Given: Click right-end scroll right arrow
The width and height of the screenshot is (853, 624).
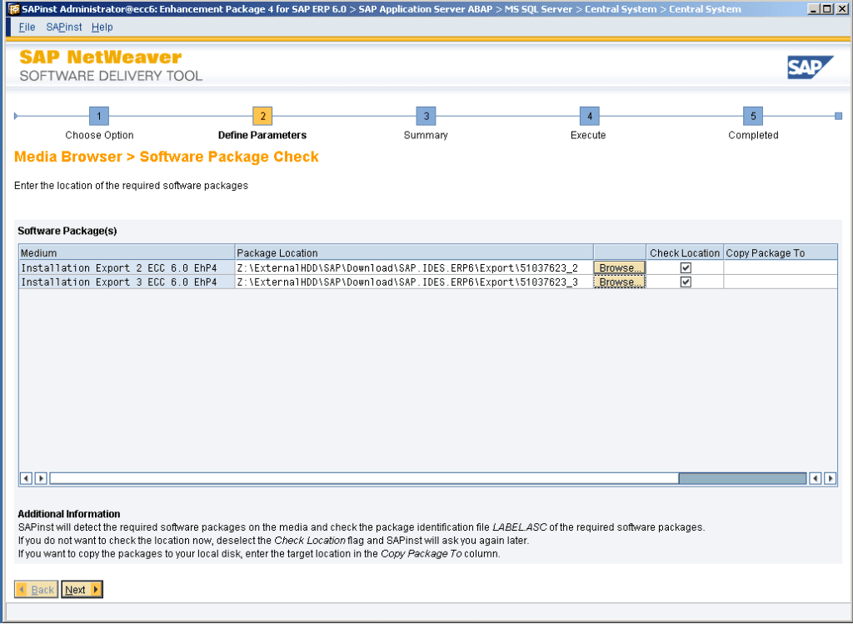Looking at the screenshot, I should tap(831, 479).
